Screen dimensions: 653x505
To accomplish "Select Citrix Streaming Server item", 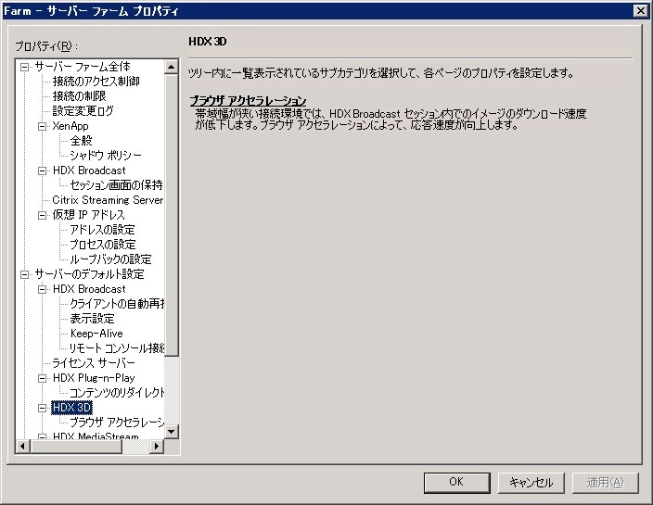I will [108, 200].
